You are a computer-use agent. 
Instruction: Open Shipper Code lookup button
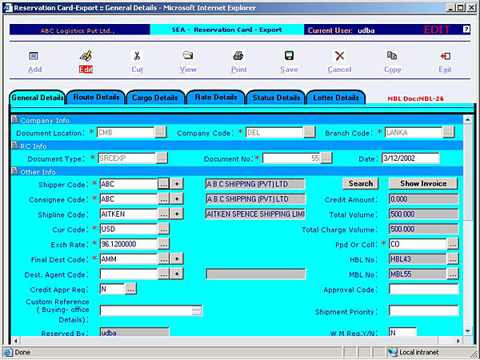click(x=163, y=184)
